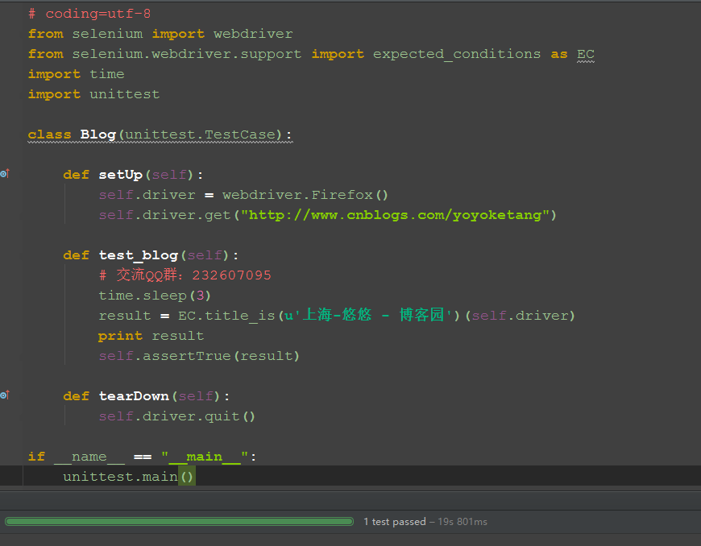Screen dimensions: 701x546
Task: Select the self.driver.quit() call
Action: pyautogui.click(x=161, y=416)
